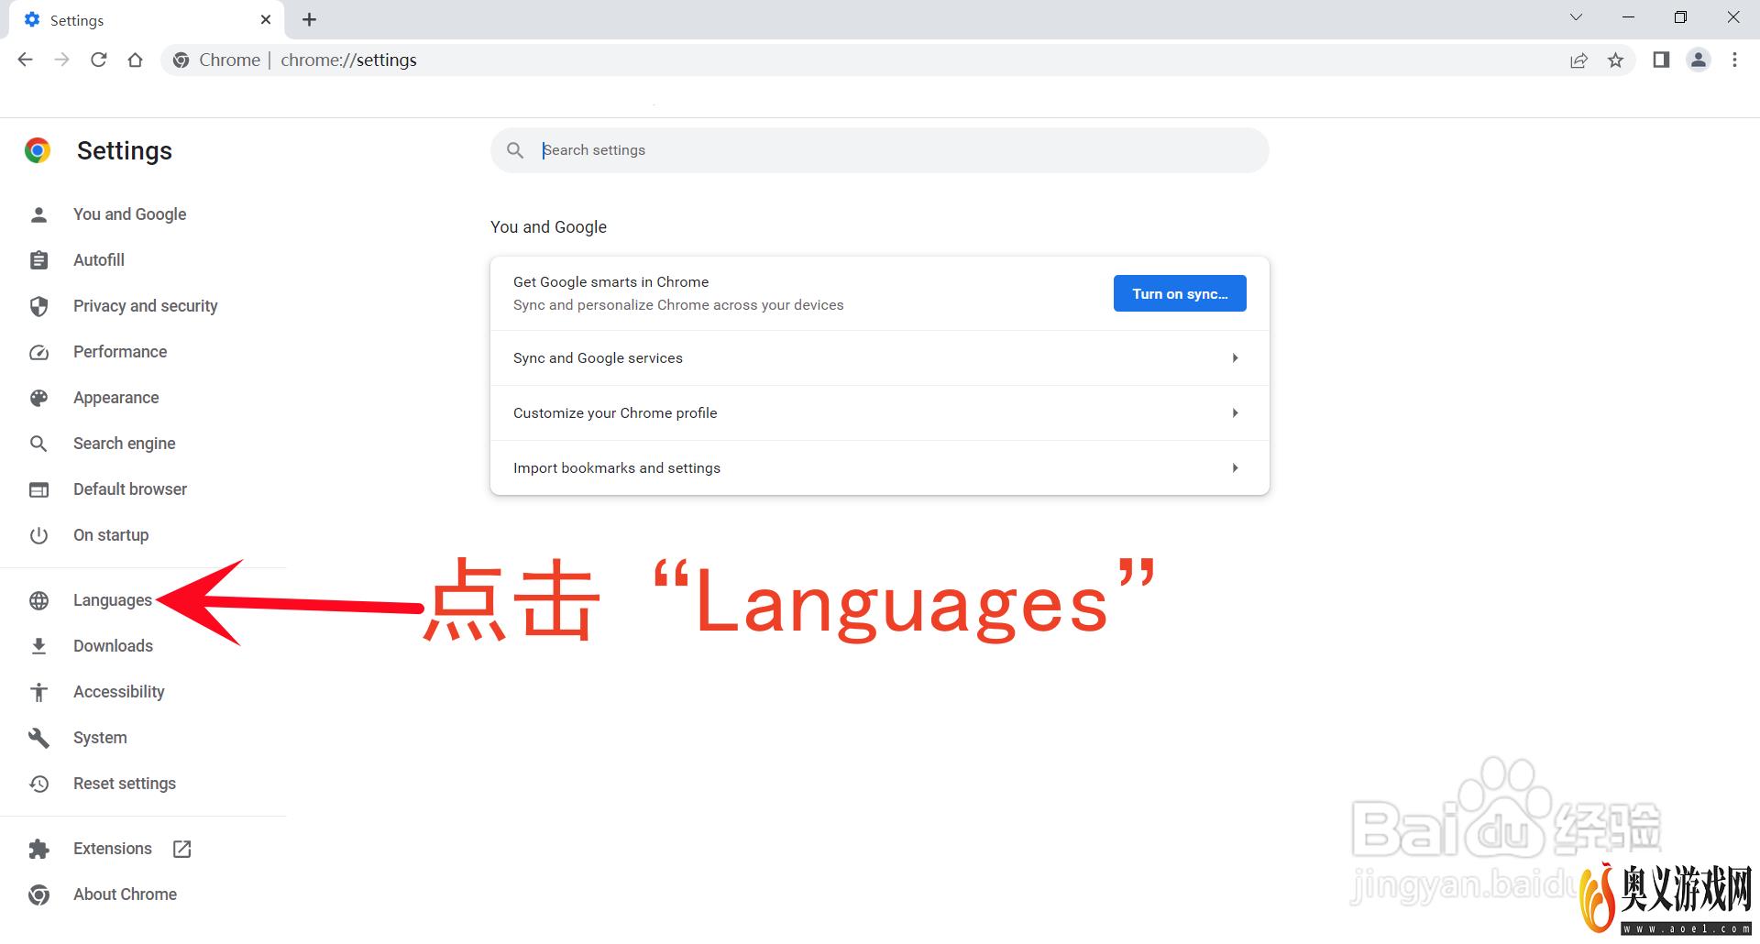
Task: Click the external link icon next to Extensions
Action: click(x=181, y=849)
